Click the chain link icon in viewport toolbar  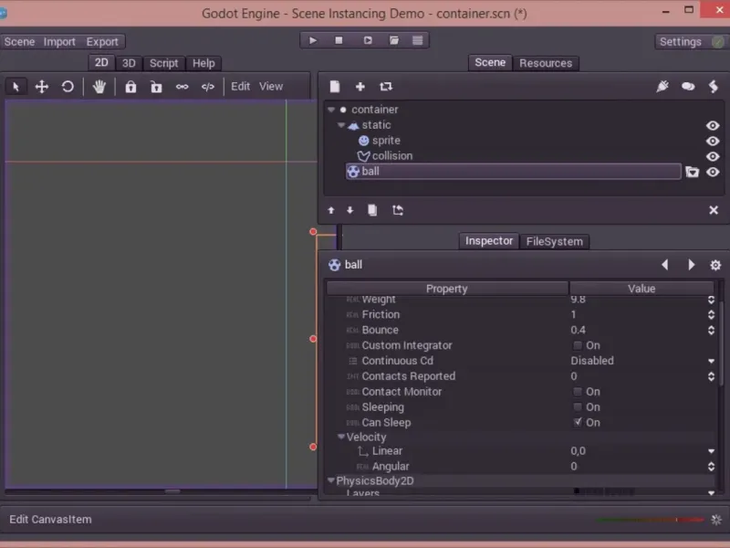182,87
